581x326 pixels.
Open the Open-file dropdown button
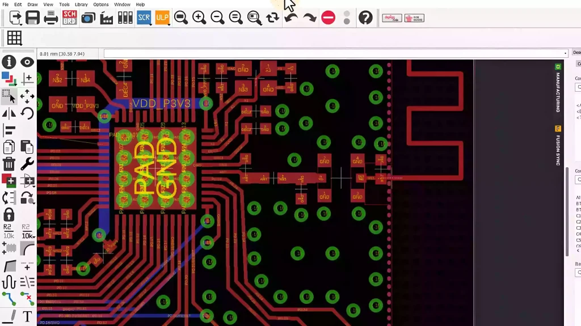tap(15, 18)
